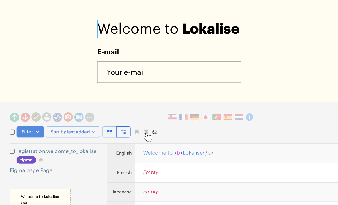This screenshot has width=338, height=205.
Task: Open the Filter dropdown
Action: pyautogui.click(x=30, y=132)
